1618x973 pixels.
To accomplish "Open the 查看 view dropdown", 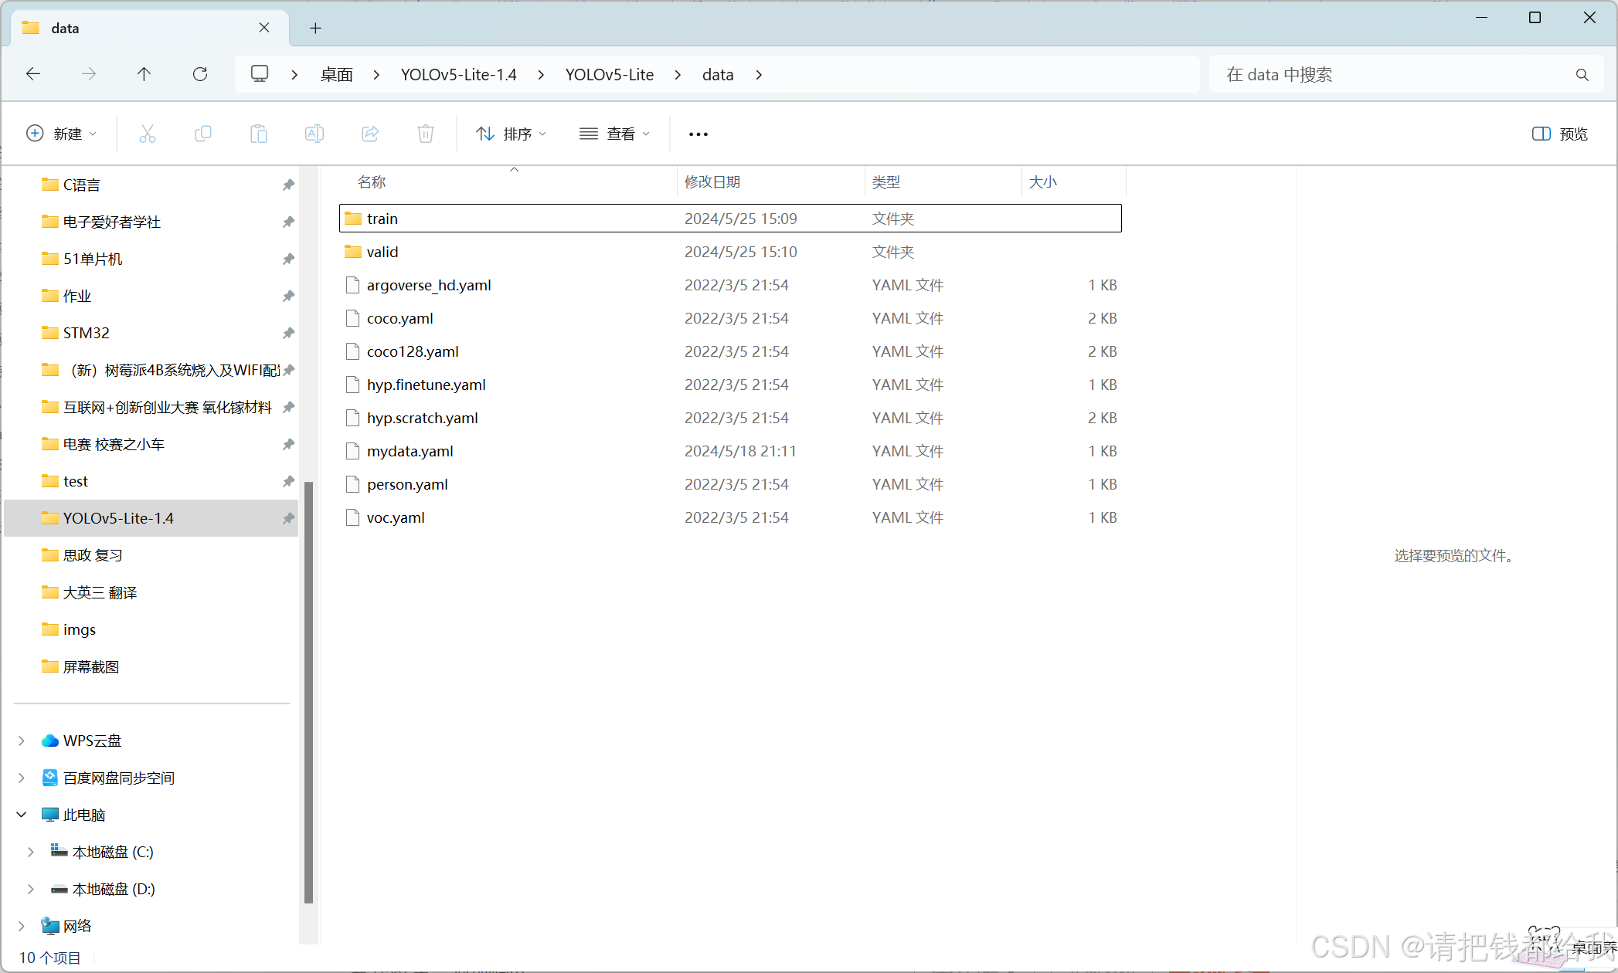I will coord(615,134).
